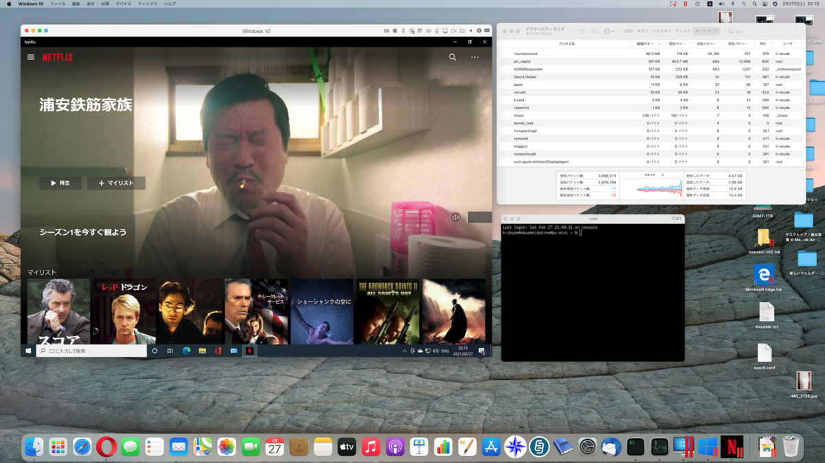Open the 表示 menu in the menu bar
The width and height of the screenshot is (825, 463).
point(91,3)
